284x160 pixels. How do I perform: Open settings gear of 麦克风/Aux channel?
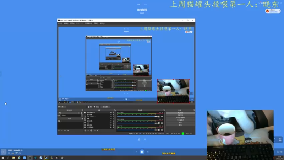[162, 117]
